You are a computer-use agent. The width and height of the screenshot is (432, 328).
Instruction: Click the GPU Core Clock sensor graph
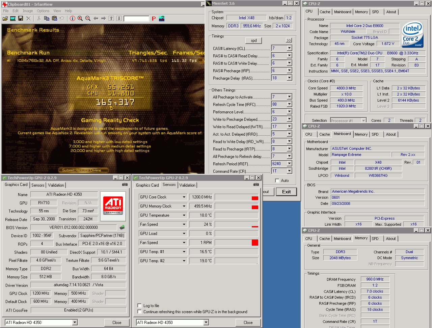coord(236,197)
